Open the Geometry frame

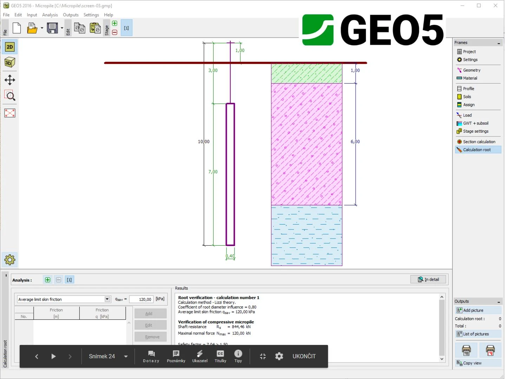pyautogui.click(x=471, y=70)
